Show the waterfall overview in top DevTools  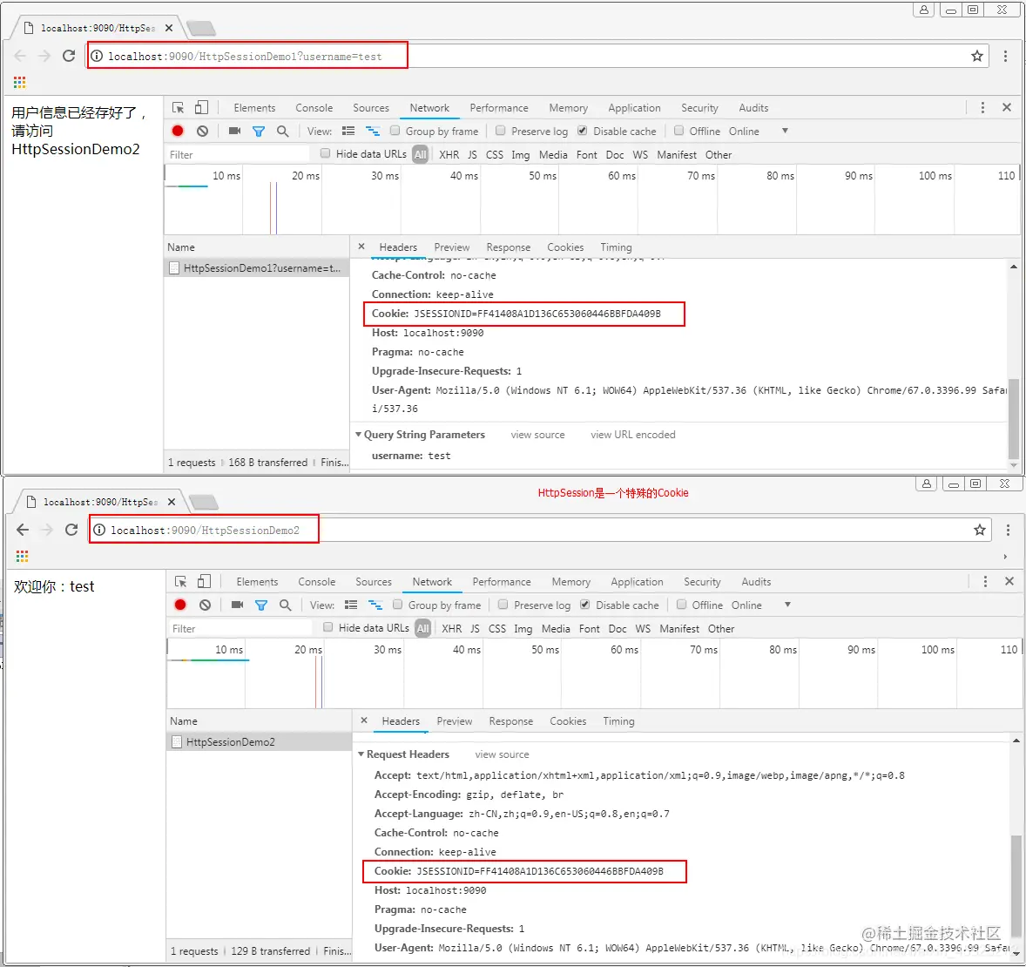(x=372, y=131)
